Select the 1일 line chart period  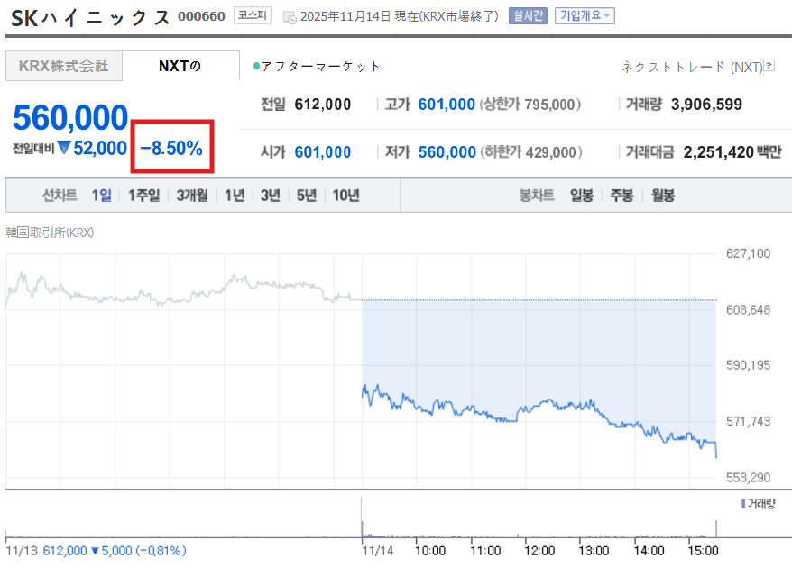point(101,195)
